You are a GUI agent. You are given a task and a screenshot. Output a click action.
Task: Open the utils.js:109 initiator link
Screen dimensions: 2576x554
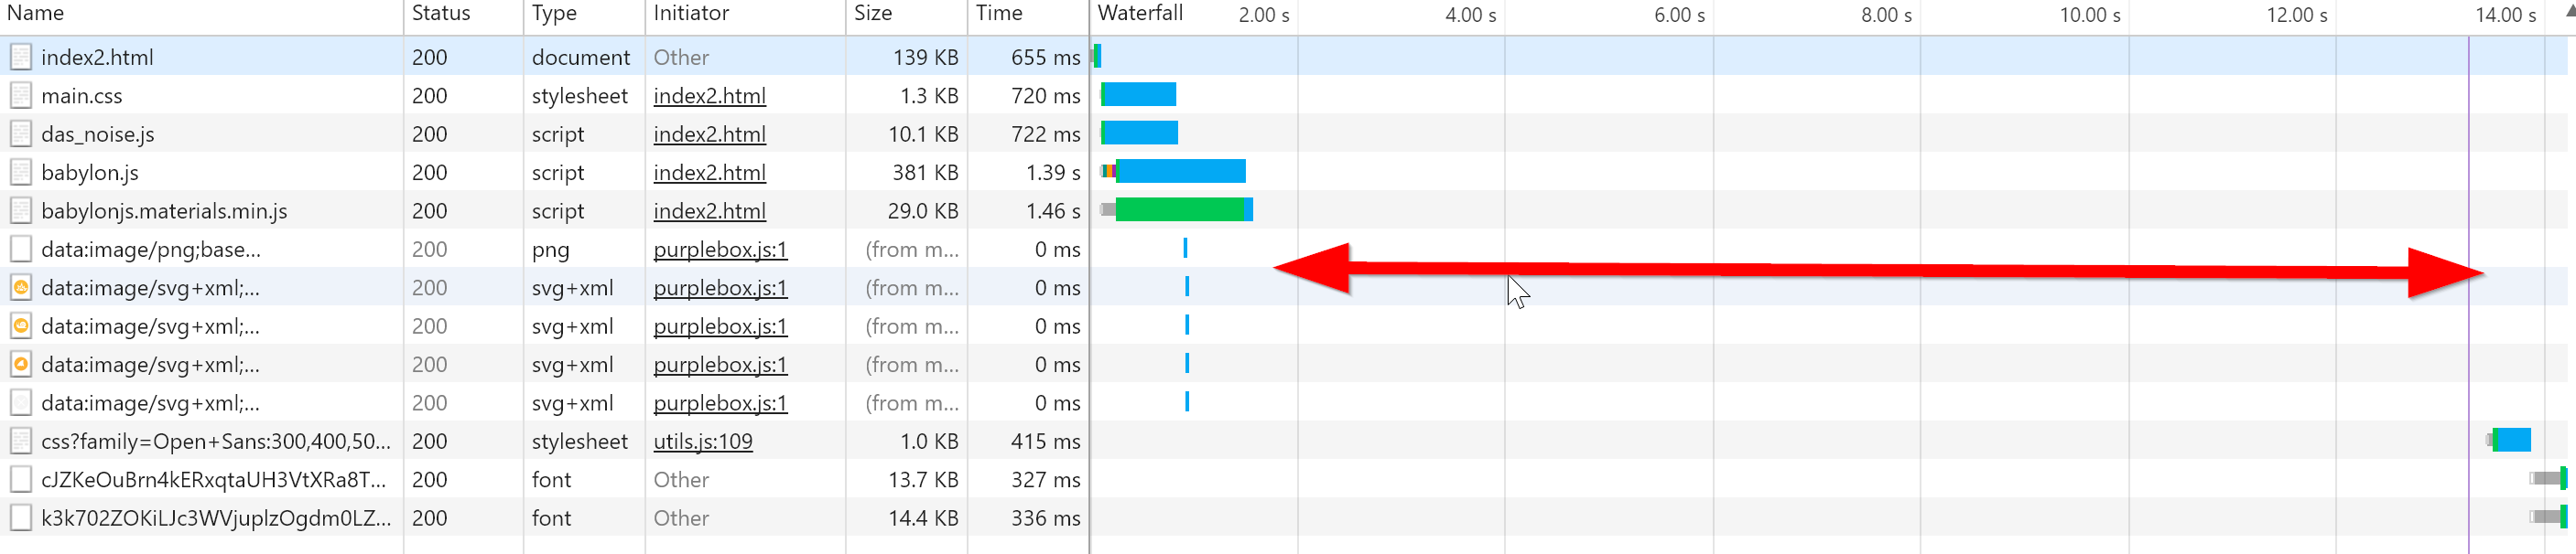click(703, 442)
